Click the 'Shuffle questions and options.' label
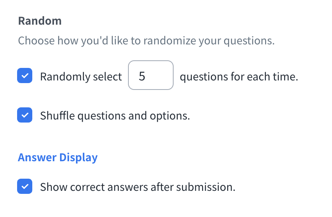This screenshot has width=332, height=217. coord(115,115)
